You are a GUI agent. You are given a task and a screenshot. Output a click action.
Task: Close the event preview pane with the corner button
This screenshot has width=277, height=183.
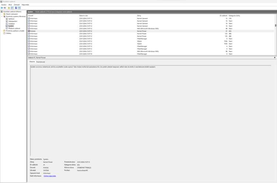pos(275,58)
